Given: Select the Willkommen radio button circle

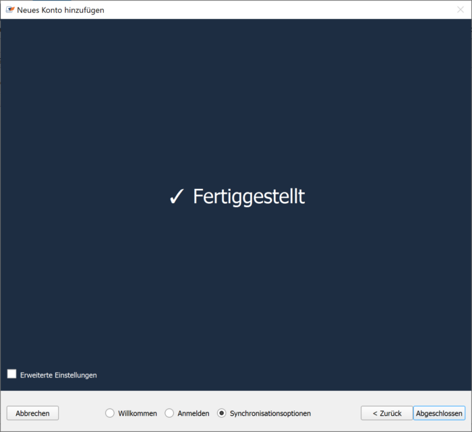Looking at the screenshot, I should 110,413.
